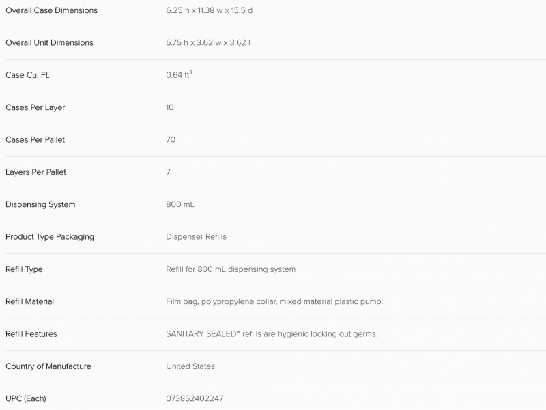Image resolution: width=546 pixels, height=410 pixels.
Task: Click the Cases Per Layer label
Action: [x=35, y=107]
